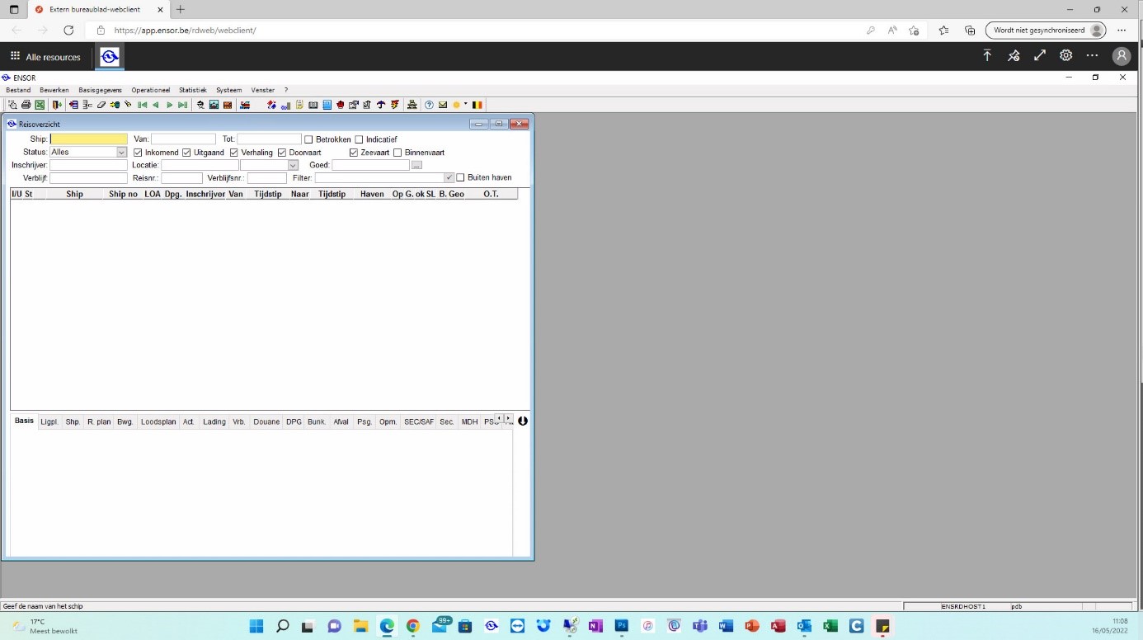The height and width of the screenshot is (640, 1143).
Task: Uncheck the Inkomend checkbox
Action: [138, 153]
